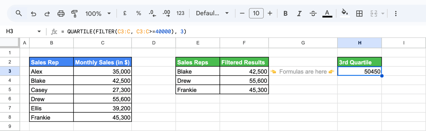
Task: Select column F header
Action: point(244,43)
